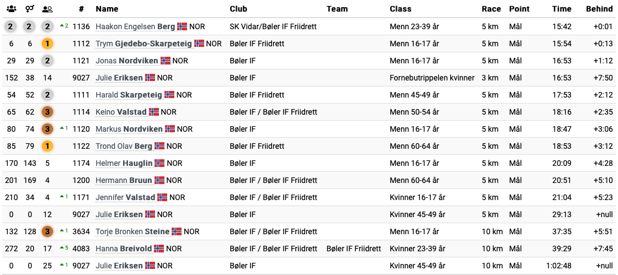Click the bronze medal badge for Keino Valstad
The height and width of the screenshot is (275, 618).
(47, 112)
